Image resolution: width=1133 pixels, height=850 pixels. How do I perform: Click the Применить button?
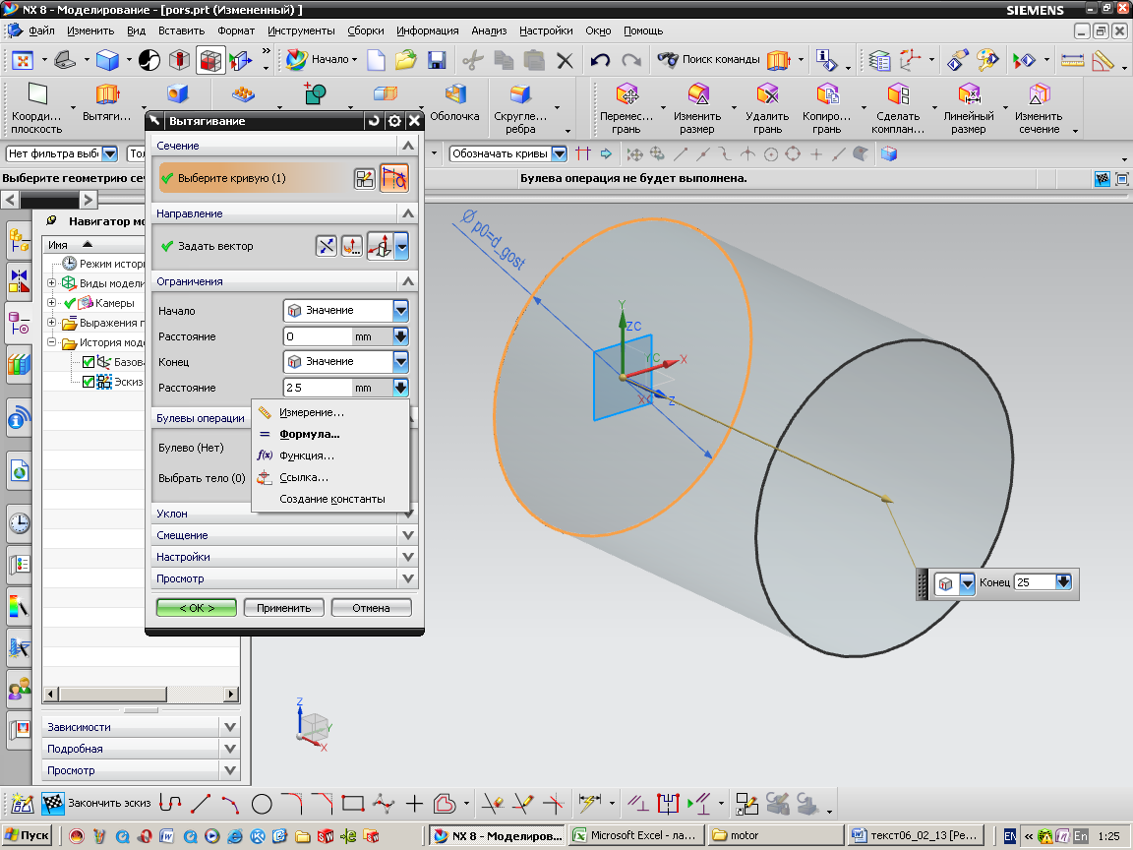[284, 608]
